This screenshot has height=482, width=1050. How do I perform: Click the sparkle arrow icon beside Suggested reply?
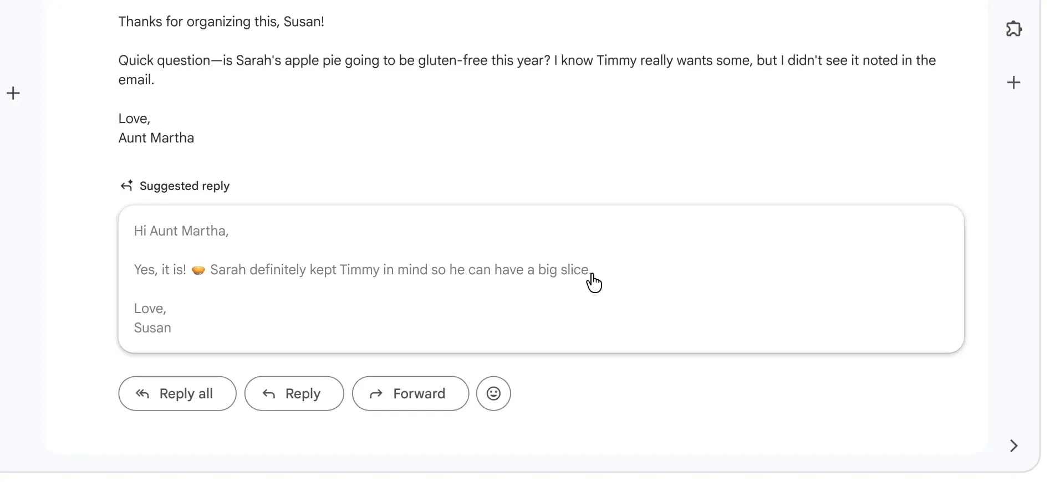[126, 186]
